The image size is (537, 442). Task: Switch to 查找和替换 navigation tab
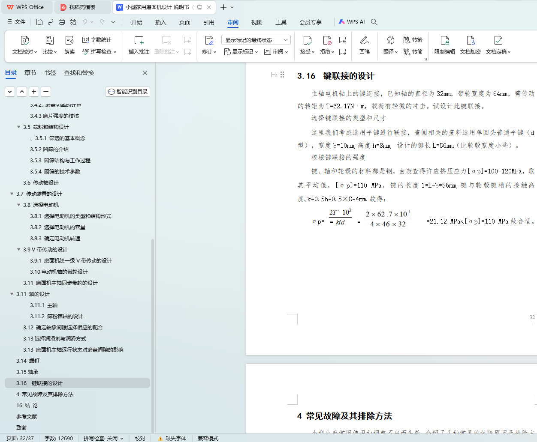[x=79, y=73]
